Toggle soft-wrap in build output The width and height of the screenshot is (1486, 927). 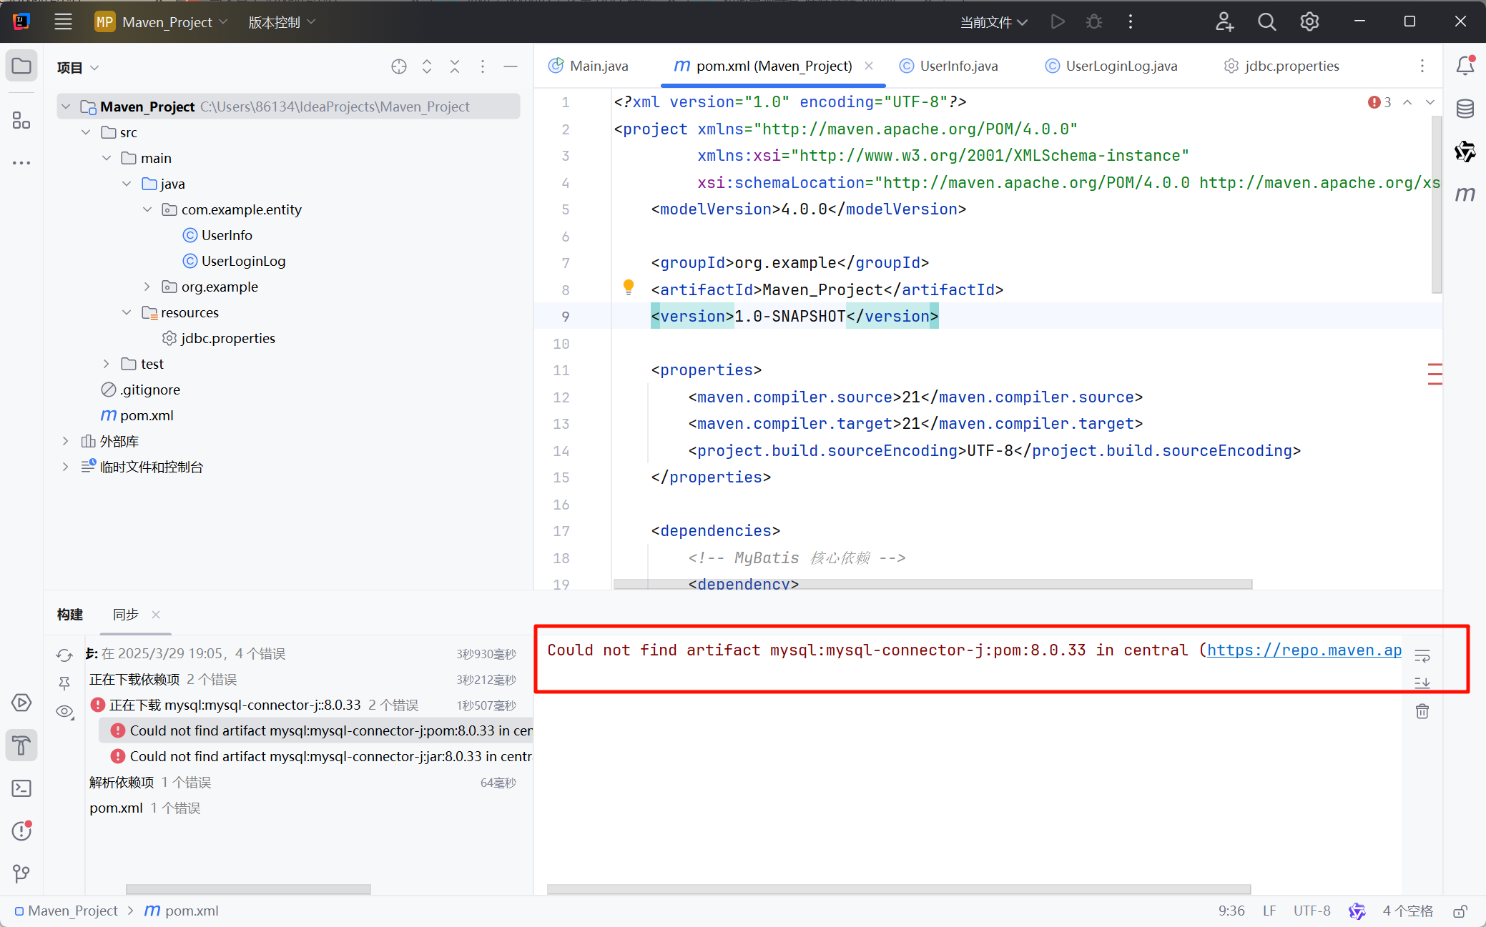[x=1422, y=655]
